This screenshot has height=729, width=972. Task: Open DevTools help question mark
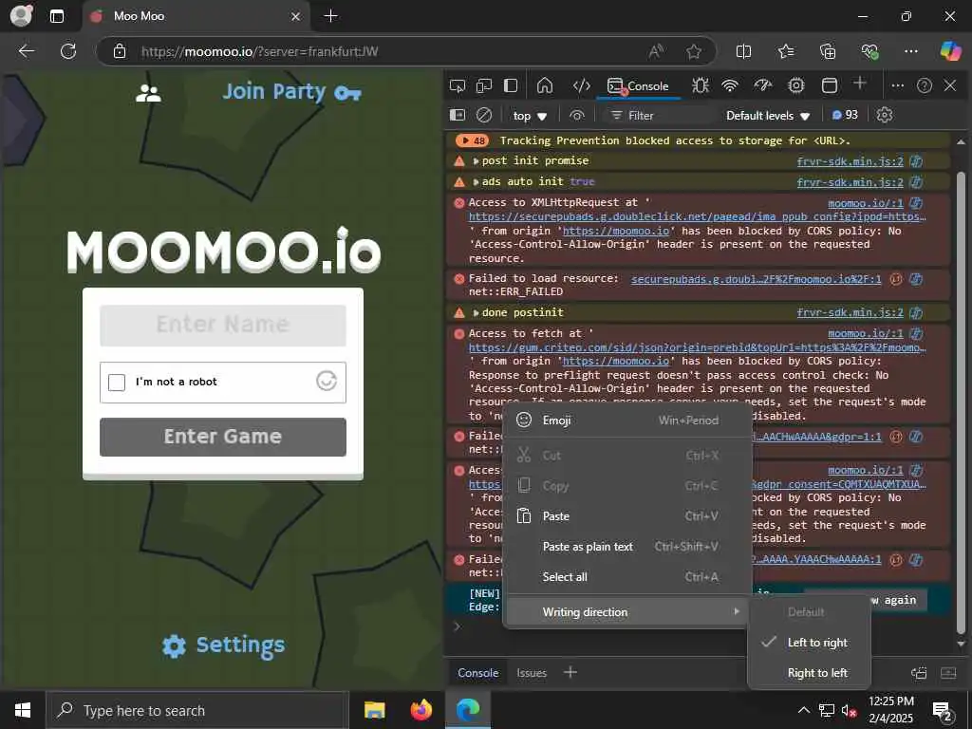[x=925, y=85]
